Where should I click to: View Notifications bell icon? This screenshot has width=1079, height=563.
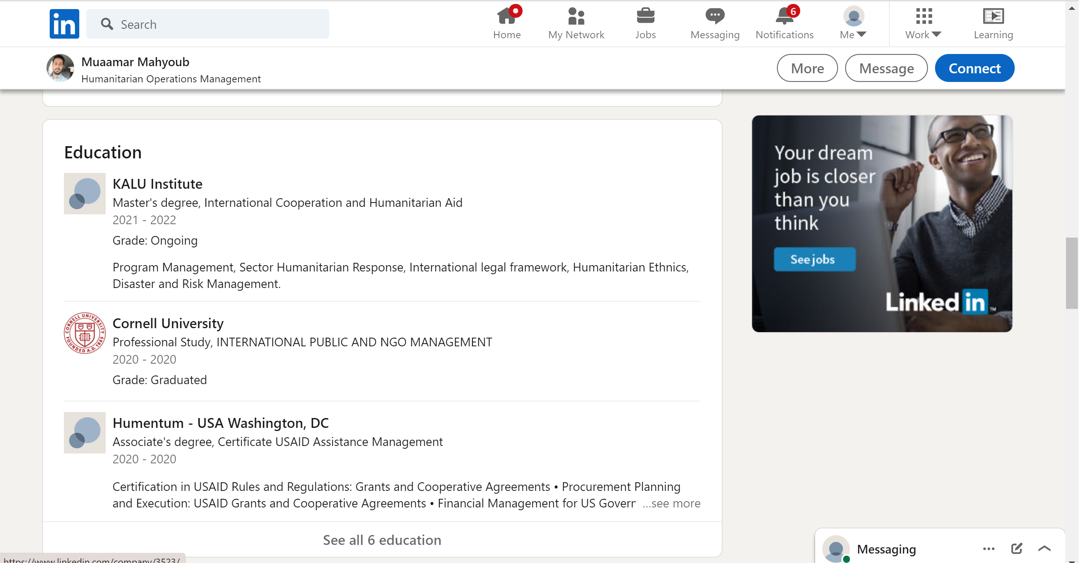pos(784,17)
